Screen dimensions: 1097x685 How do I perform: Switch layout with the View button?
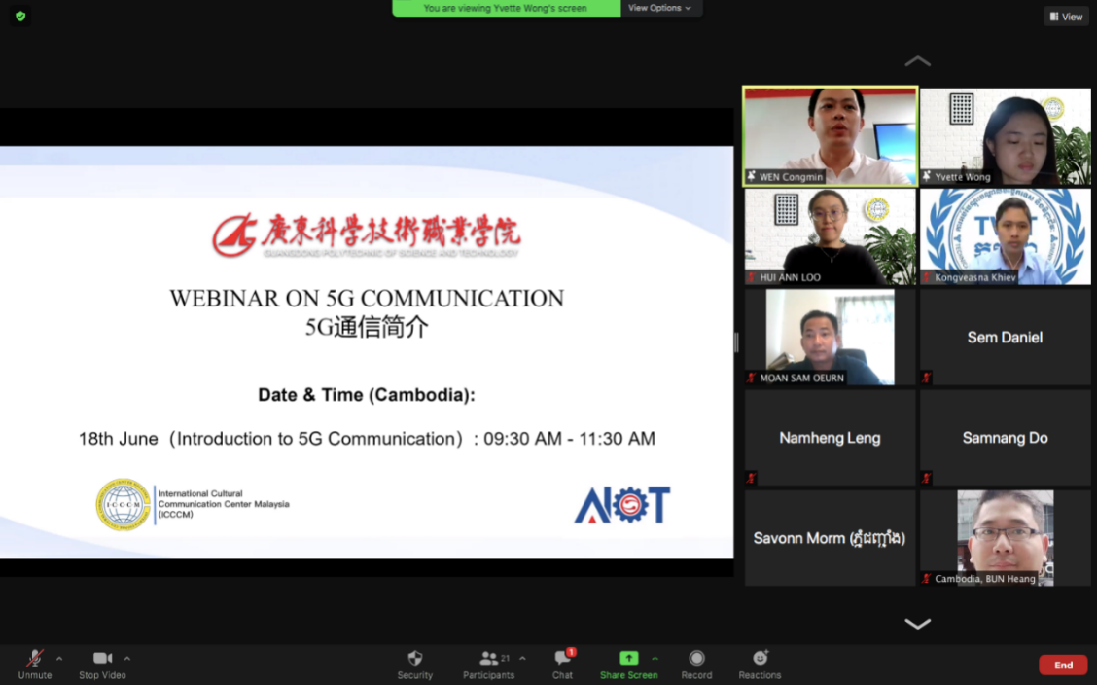pyautogui.click(x=1066, y=17)
